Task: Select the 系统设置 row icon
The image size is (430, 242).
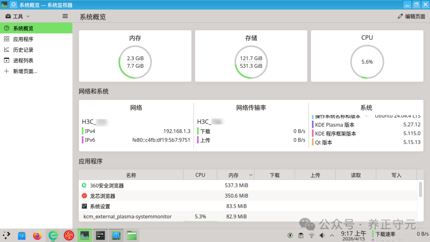Action: (x=84, y=206)
